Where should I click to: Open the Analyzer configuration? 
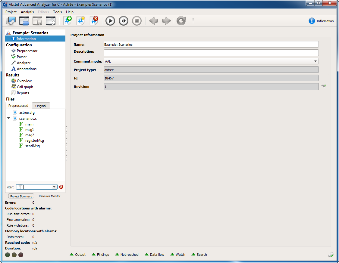point(24,63)
